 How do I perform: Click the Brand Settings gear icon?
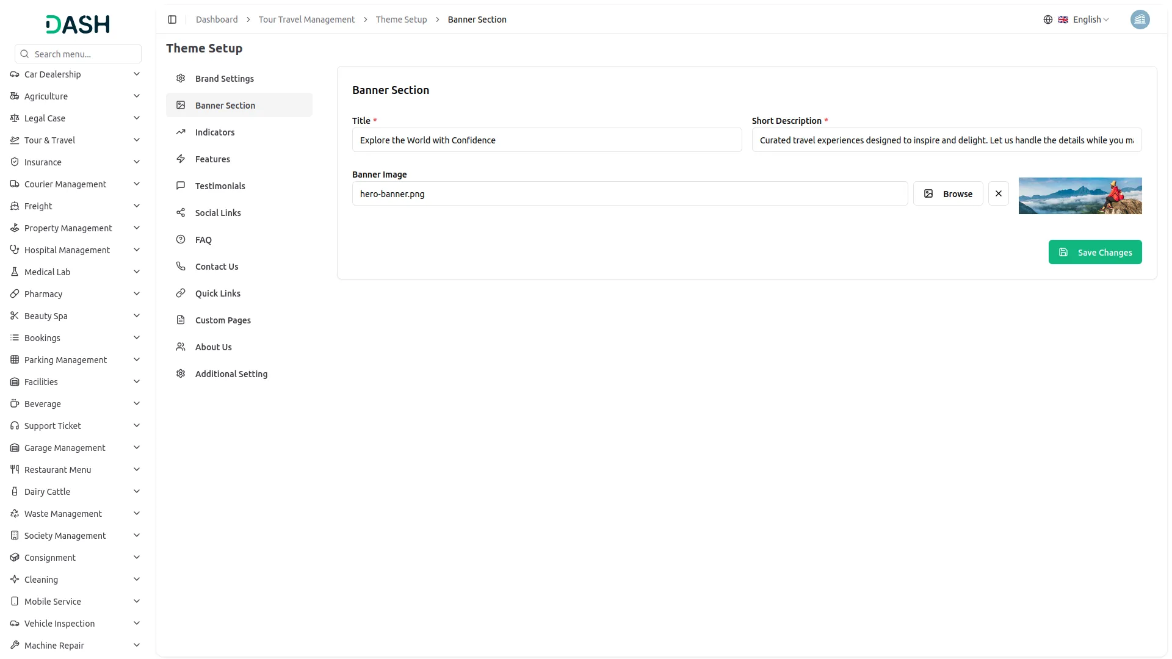coord(181,79)
